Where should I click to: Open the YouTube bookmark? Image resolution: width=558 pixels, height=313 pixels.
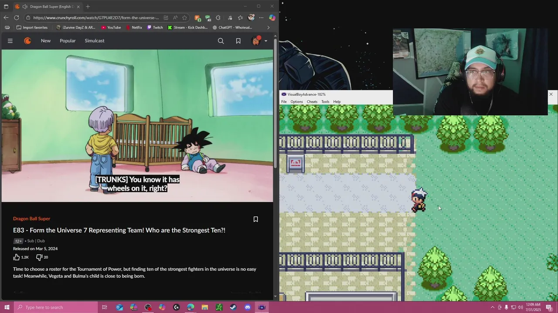111,27
